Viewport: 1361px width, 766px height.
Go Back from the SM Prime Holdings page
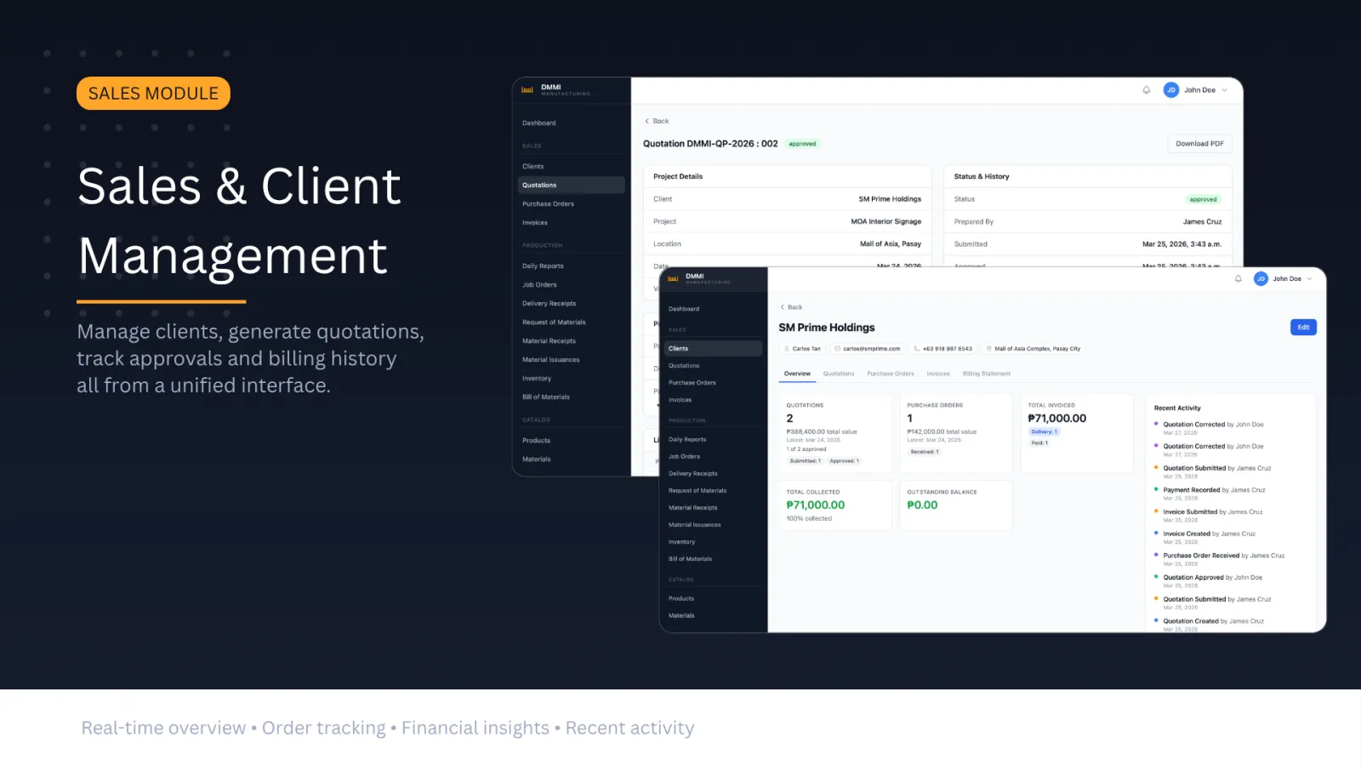tap(791, 307)
